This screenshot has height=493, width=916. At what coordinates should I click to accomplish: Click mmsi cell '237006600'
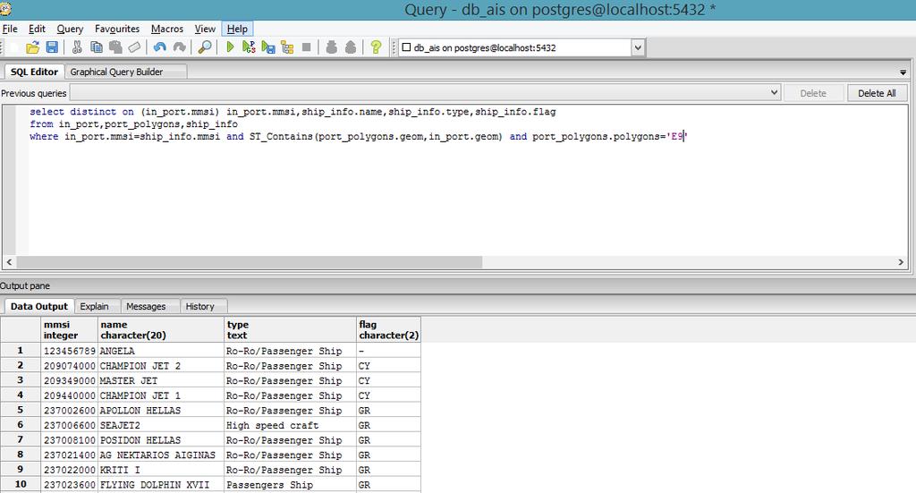pyautogui.click(x=70, y=425)
